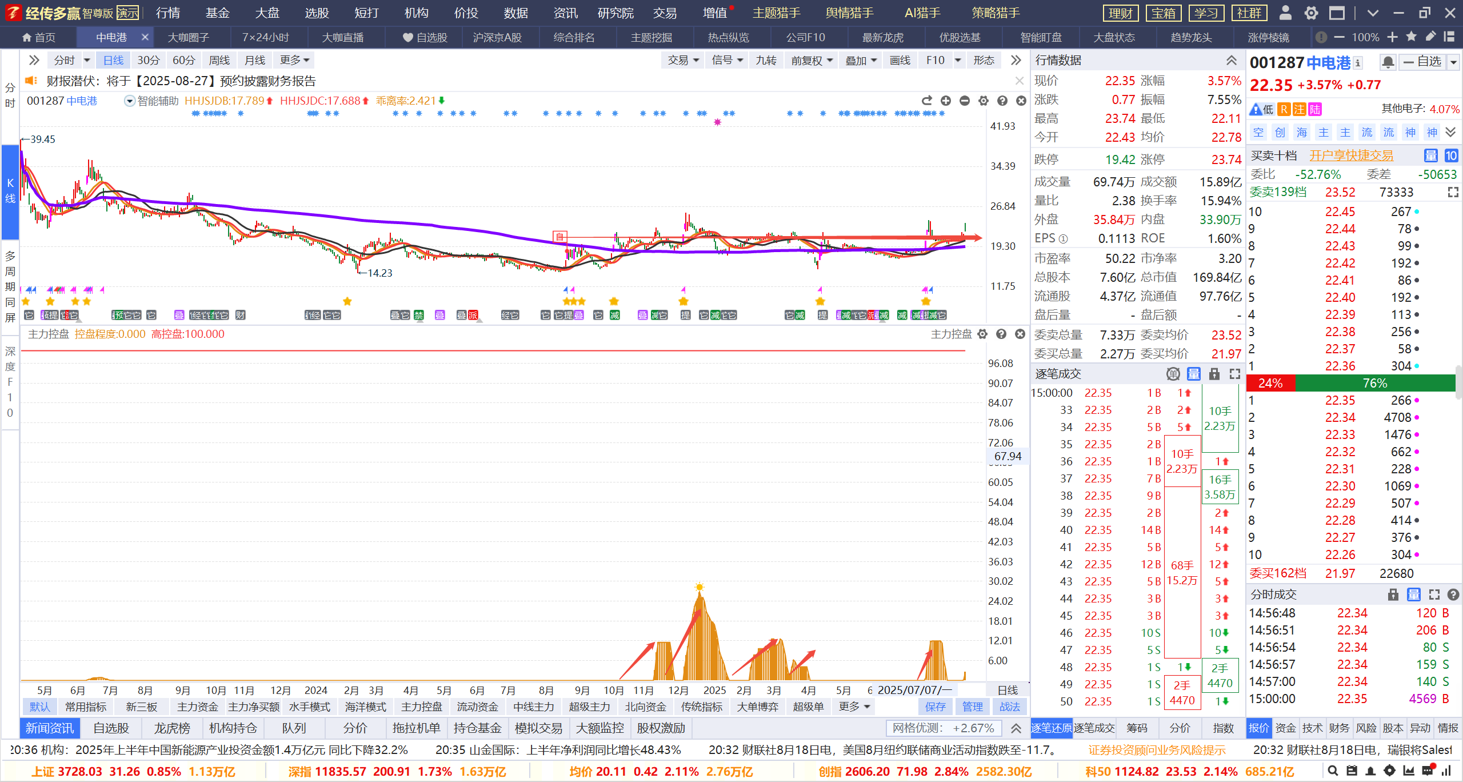
Task: Click the 网格优测 +2.67% field
Action: click(x=944, y=728)
